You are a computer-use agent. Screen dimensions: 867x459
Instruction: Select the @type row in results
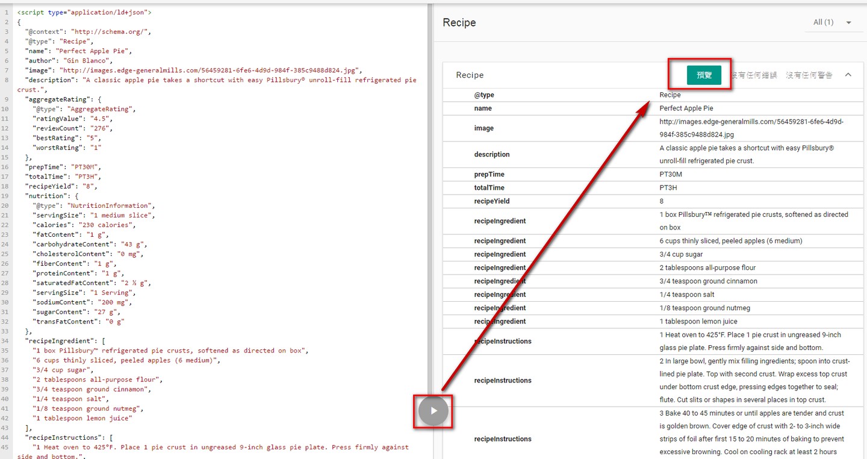pyautogui.click(x=653, y=95)
